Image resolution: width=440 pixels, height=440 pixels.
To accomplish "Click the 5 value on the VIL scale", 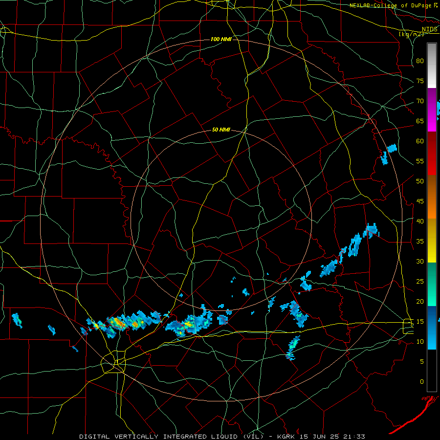I will [x=422, y=362].
